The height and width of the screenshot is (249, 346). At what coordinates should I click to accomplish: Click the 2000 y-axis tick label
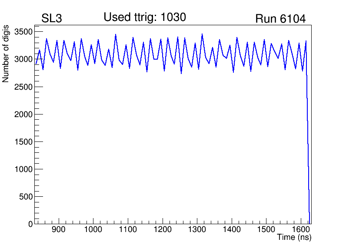coord(23,114)
